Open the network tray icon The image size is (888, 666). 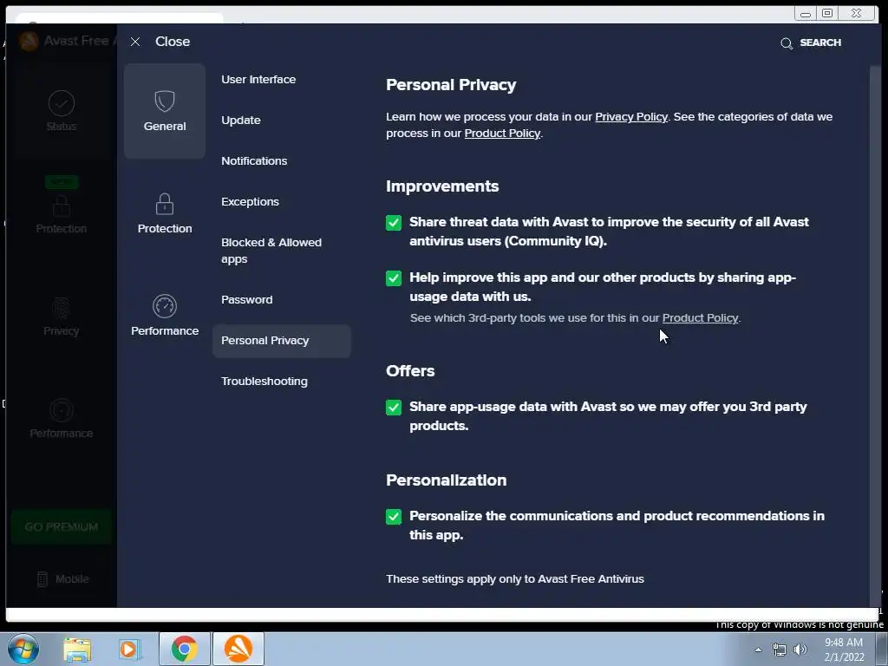click(780, 650)
